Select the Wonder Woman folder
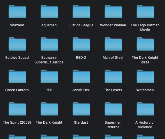Viewport: 165px width, 139px height. coord(113,12)
